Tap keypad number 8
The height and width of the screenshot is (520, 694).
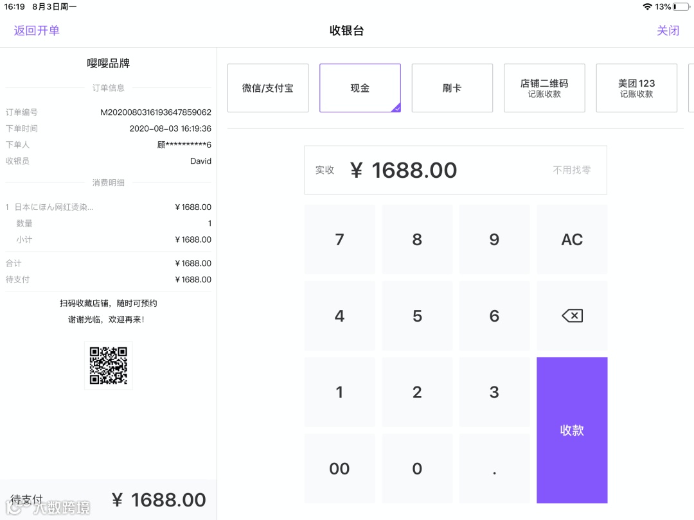417,239
